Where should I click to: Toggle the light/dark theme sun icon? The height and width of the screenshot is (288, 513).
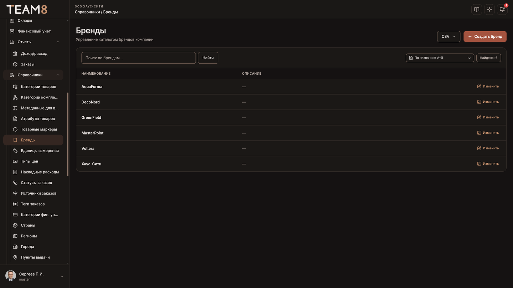[489, 10]
